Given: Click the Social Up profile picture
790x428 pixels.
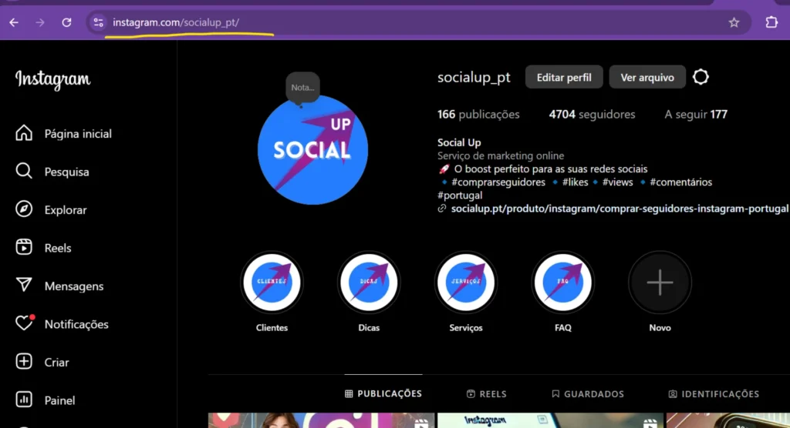Looking at the screenshot, I should point(313,150).
